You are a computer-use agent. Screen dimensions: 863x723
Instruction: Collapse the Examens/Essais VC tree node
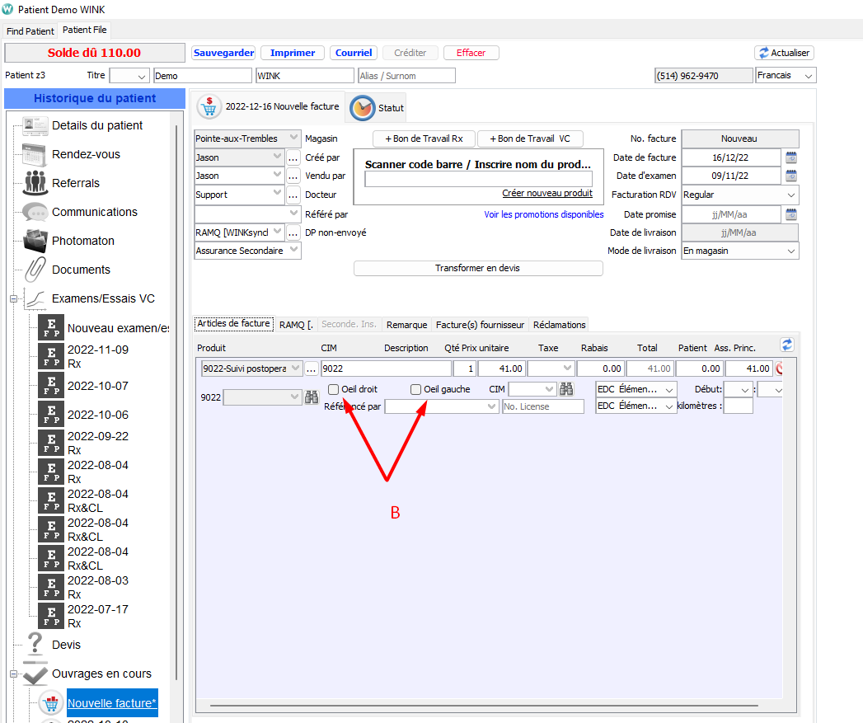(x=13, y=299)
